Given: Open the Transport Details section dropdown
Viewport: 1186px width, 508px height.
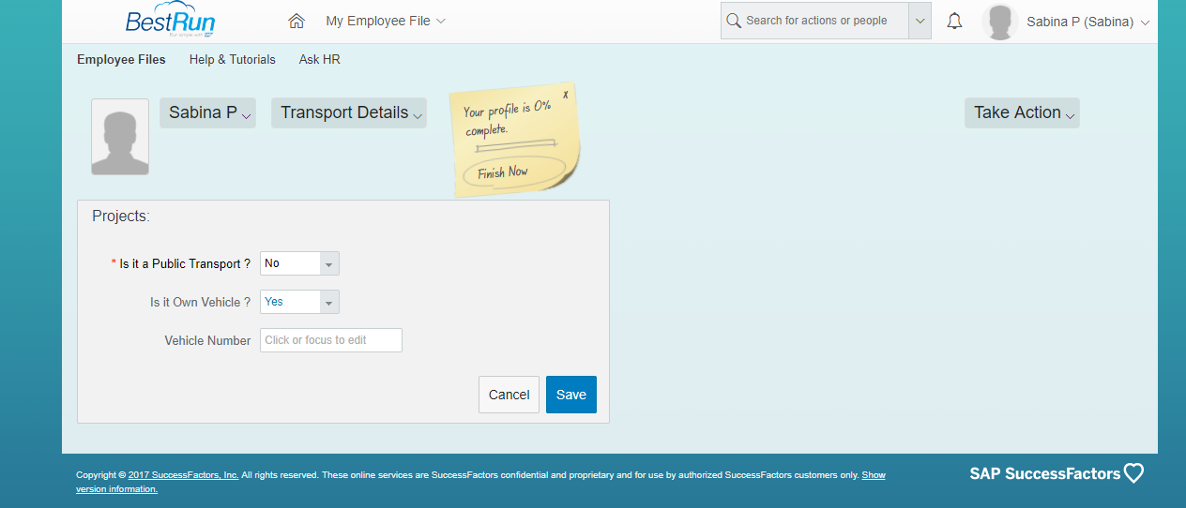Looking at the screenshot, I should click(x=349, y=112).
